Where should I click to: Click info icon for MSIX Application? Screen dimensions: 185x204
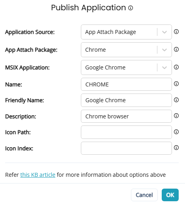point(176,67)
